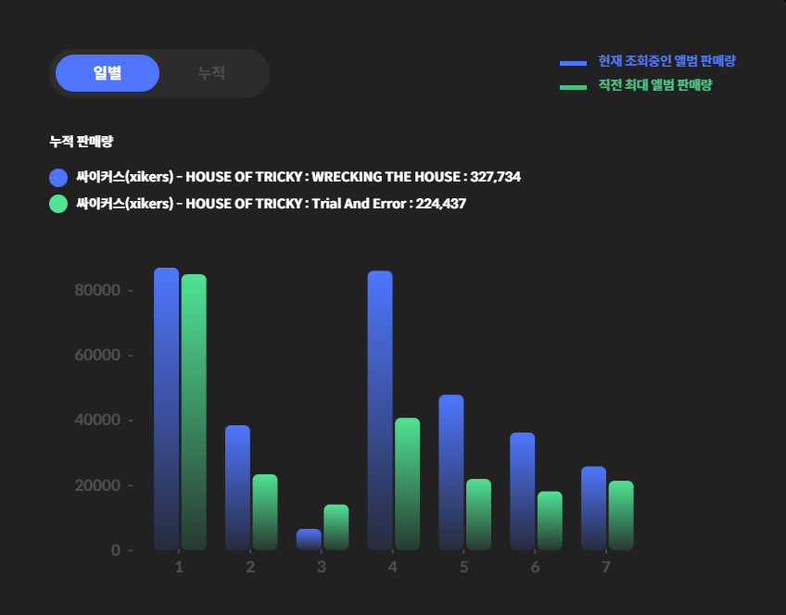Click the green legend line marker
This screenshot has width=786, height=615.
[x=573, y=88]
